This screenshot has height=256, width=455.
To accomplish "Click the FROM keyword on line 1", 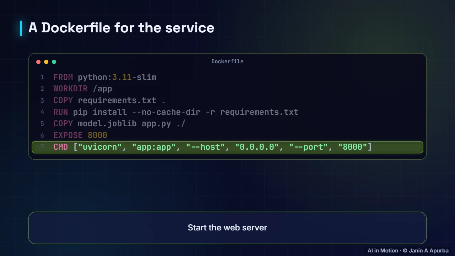I will [63, 77].
